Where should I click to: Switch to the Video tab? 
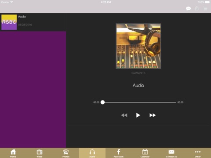[x=40, y=153]
